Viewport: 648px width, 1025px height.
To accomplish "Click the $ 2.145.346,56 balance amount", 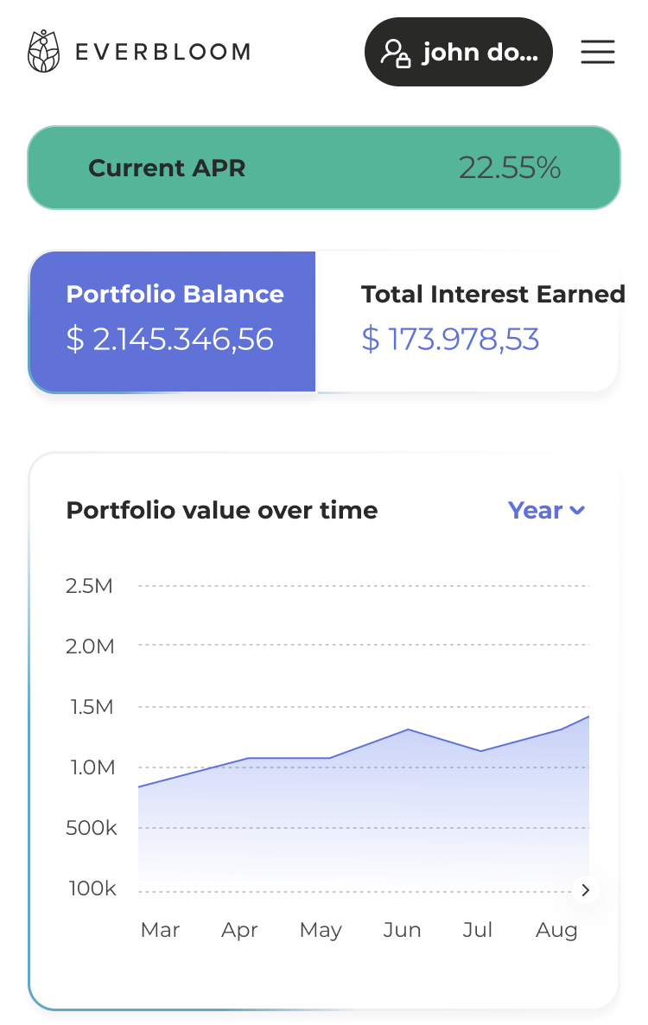I will pyautogui.click(x=170, y=340).
